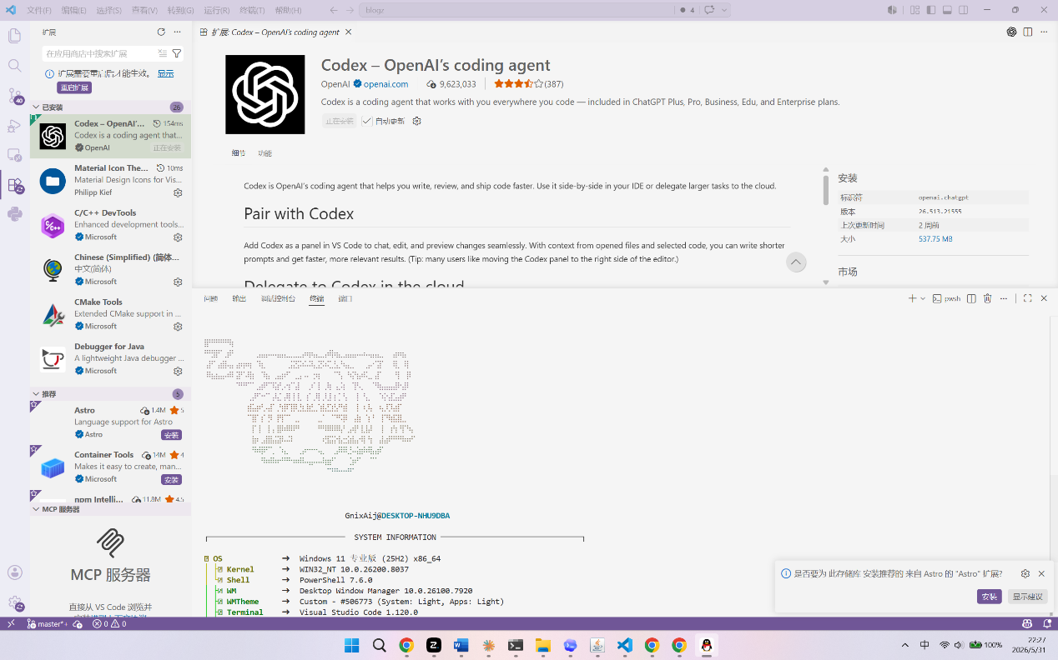Go back with the navigation arrow
The height and width of the screenshot is (660, 1058).
tap(334, 10)
